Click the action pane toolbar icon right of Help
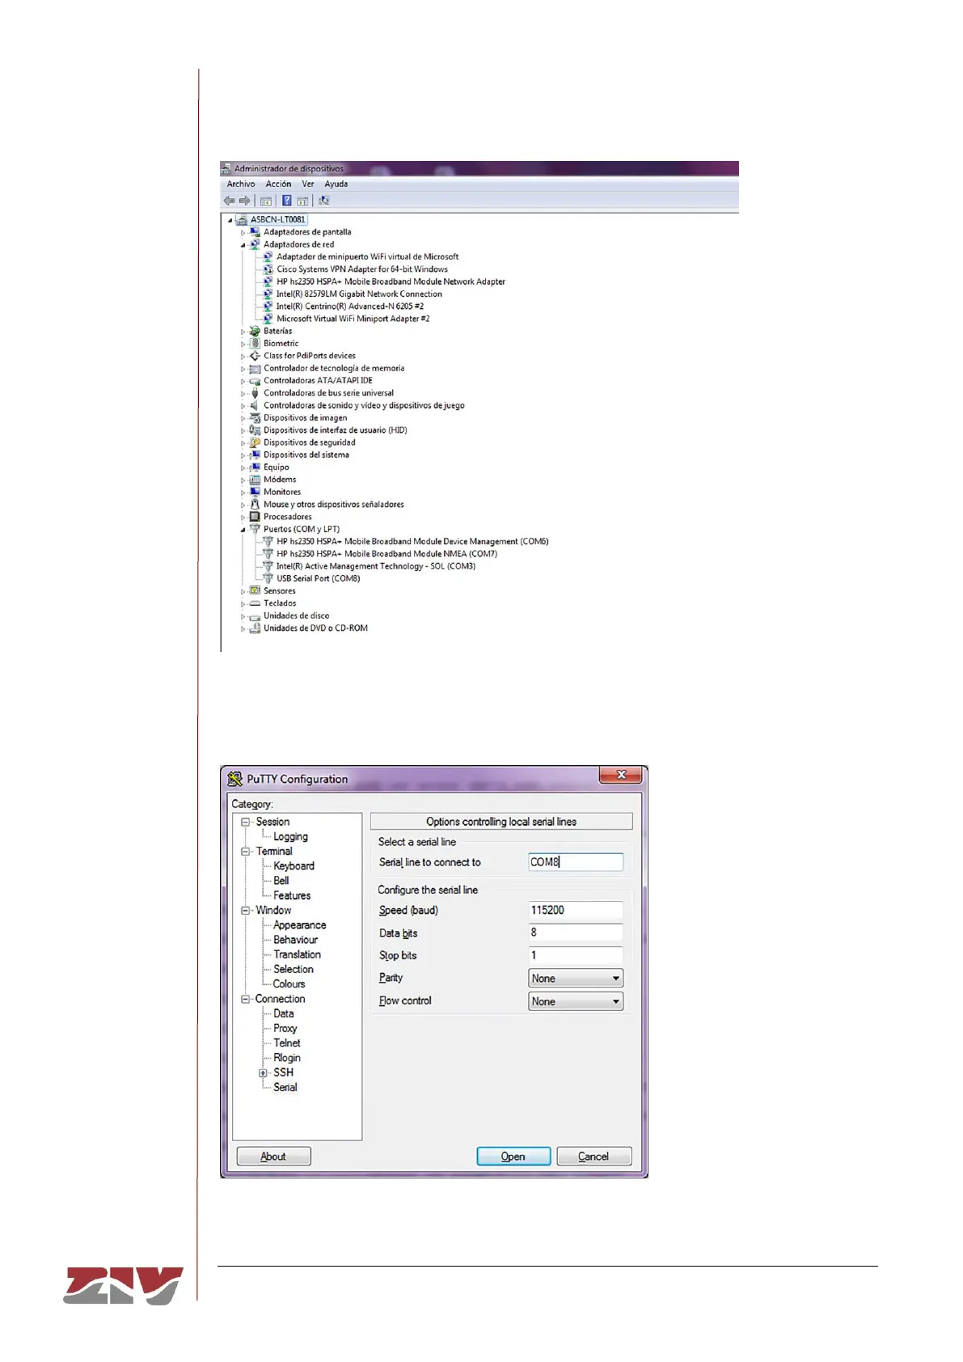This screenshot has height=1362, width=963. [x=302, y=201]
